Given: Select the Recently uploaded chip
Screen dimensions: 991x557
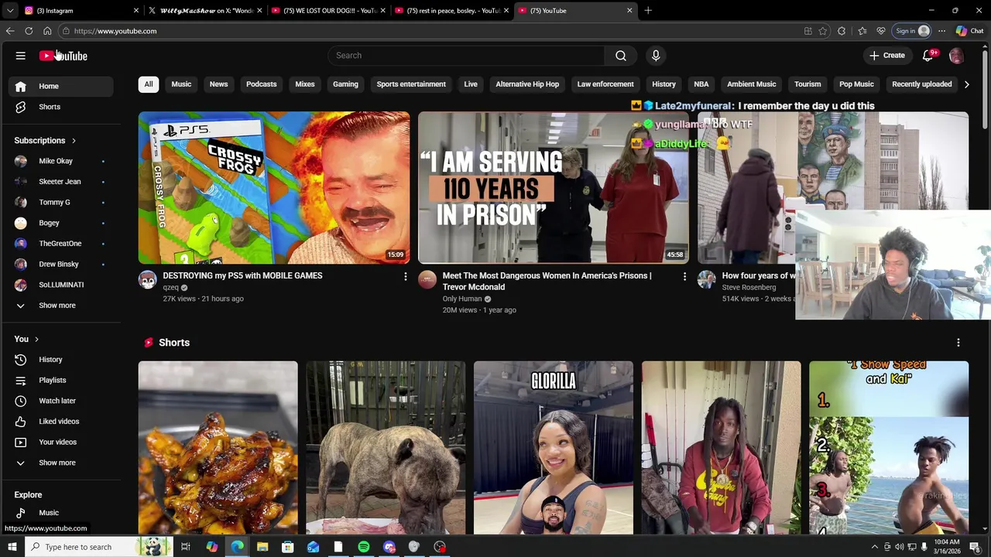Looking at the screenshot, I should (x=922, y=84).
